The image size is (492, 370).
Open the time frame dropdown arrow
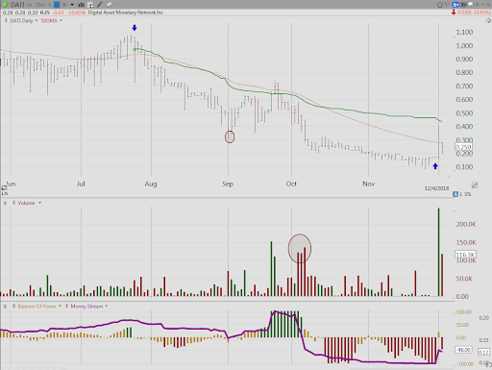[x=72, y=5]
